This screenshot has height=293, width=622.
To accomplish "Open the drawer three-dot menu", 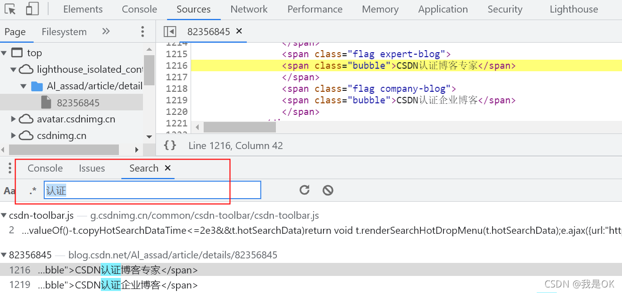I will click(x=10, y=169).
